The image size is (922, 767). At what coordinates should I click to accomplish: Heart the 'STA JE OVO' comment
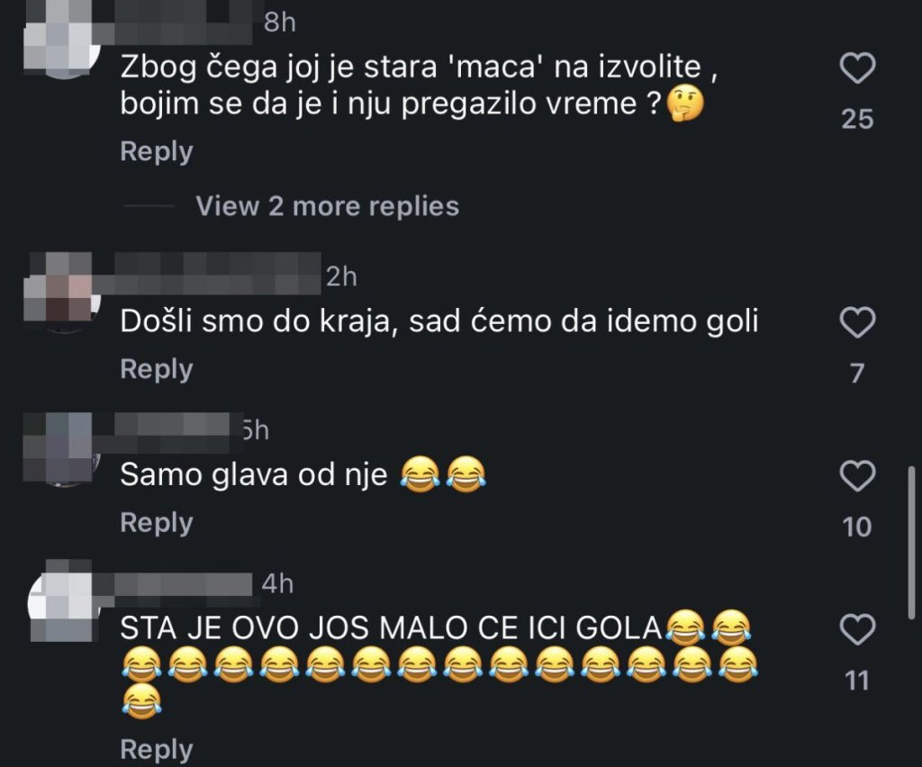coord(857,629)
